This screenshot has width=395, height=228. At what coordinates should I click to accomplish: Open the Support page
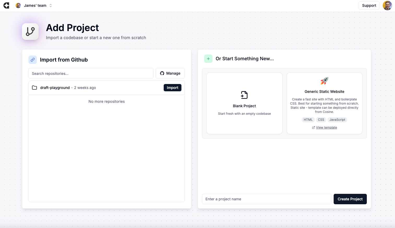pyautogui.click(x=369, y=5)
